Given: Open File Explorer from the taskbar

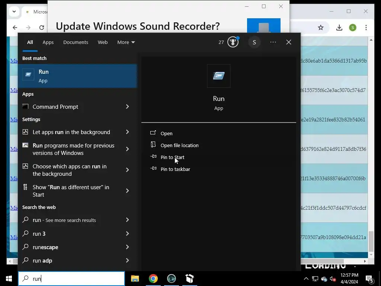Looking at the screenshot, I should pyautogui.click(x=135, y=279).
